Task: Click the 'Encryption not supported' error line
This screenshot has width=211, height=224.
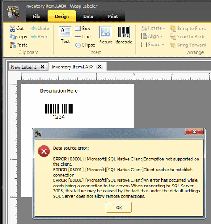Action: (x=126, y=162)
